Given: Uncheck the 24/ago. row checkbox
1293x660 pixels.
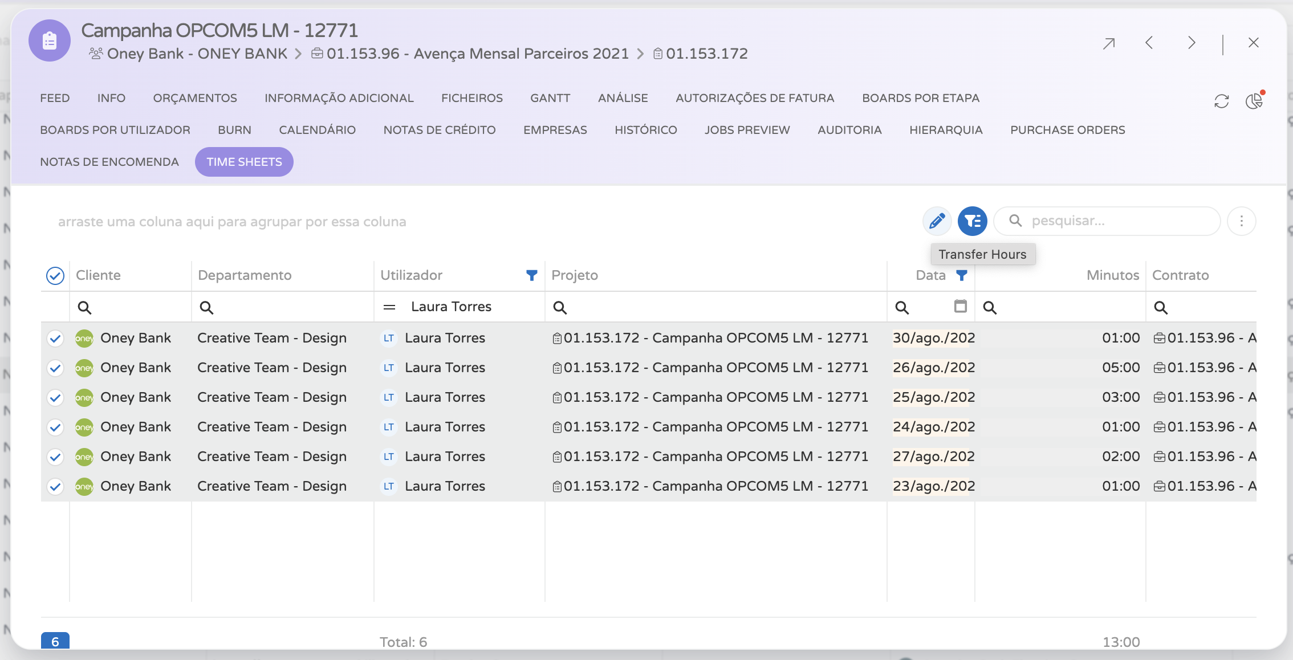Looking at the screenshot, I should click(55, 427).
